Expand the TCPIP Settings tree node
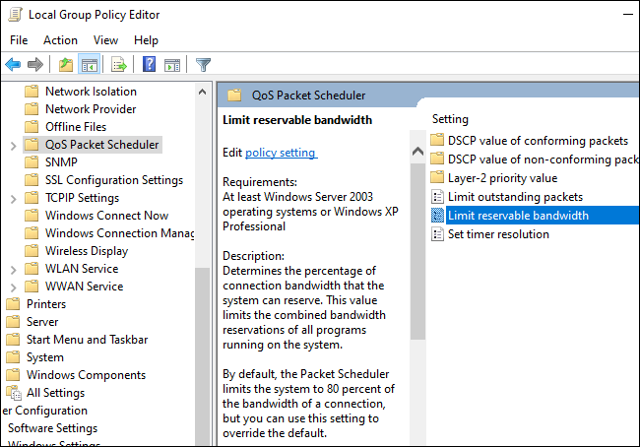 [x=12, y=198]
